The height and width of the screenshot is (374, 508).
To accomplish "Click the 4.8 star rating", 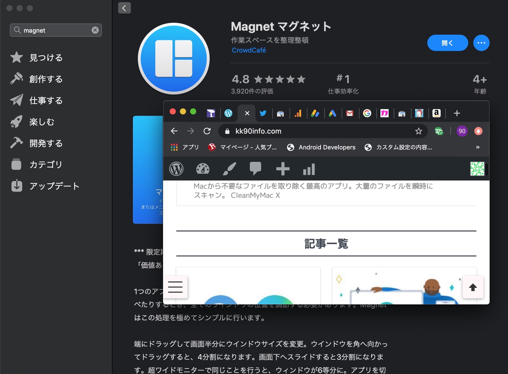I will coord(268,79).
